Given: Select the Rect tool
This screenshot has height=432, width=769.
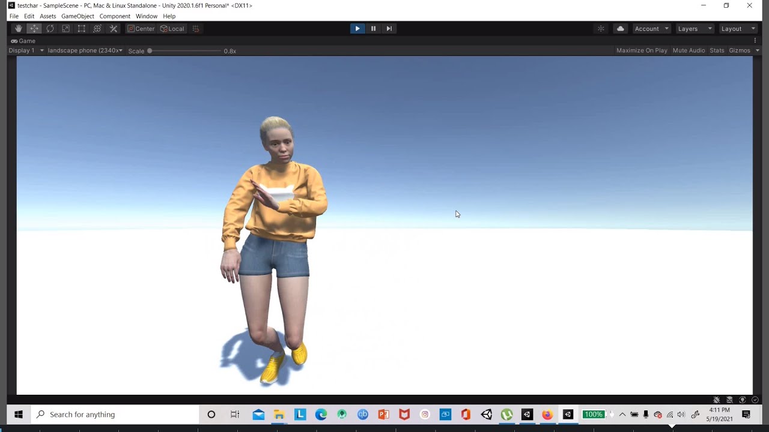Looking at the screenshot, I should coord(81,29).
